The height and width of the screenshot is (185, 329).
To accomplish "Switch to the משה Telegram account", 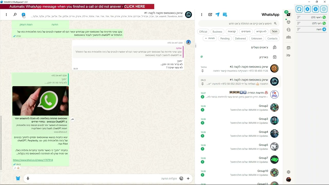I will tap(312, 30).
